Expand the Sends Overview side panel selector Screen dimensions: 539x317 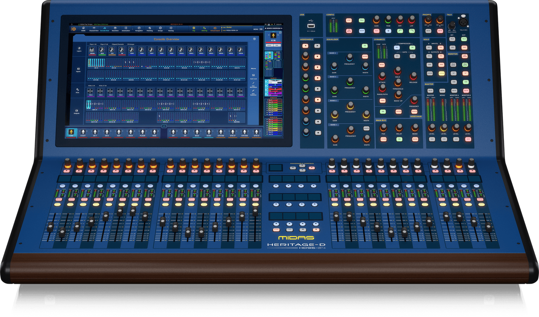click(x=273, y=28)
